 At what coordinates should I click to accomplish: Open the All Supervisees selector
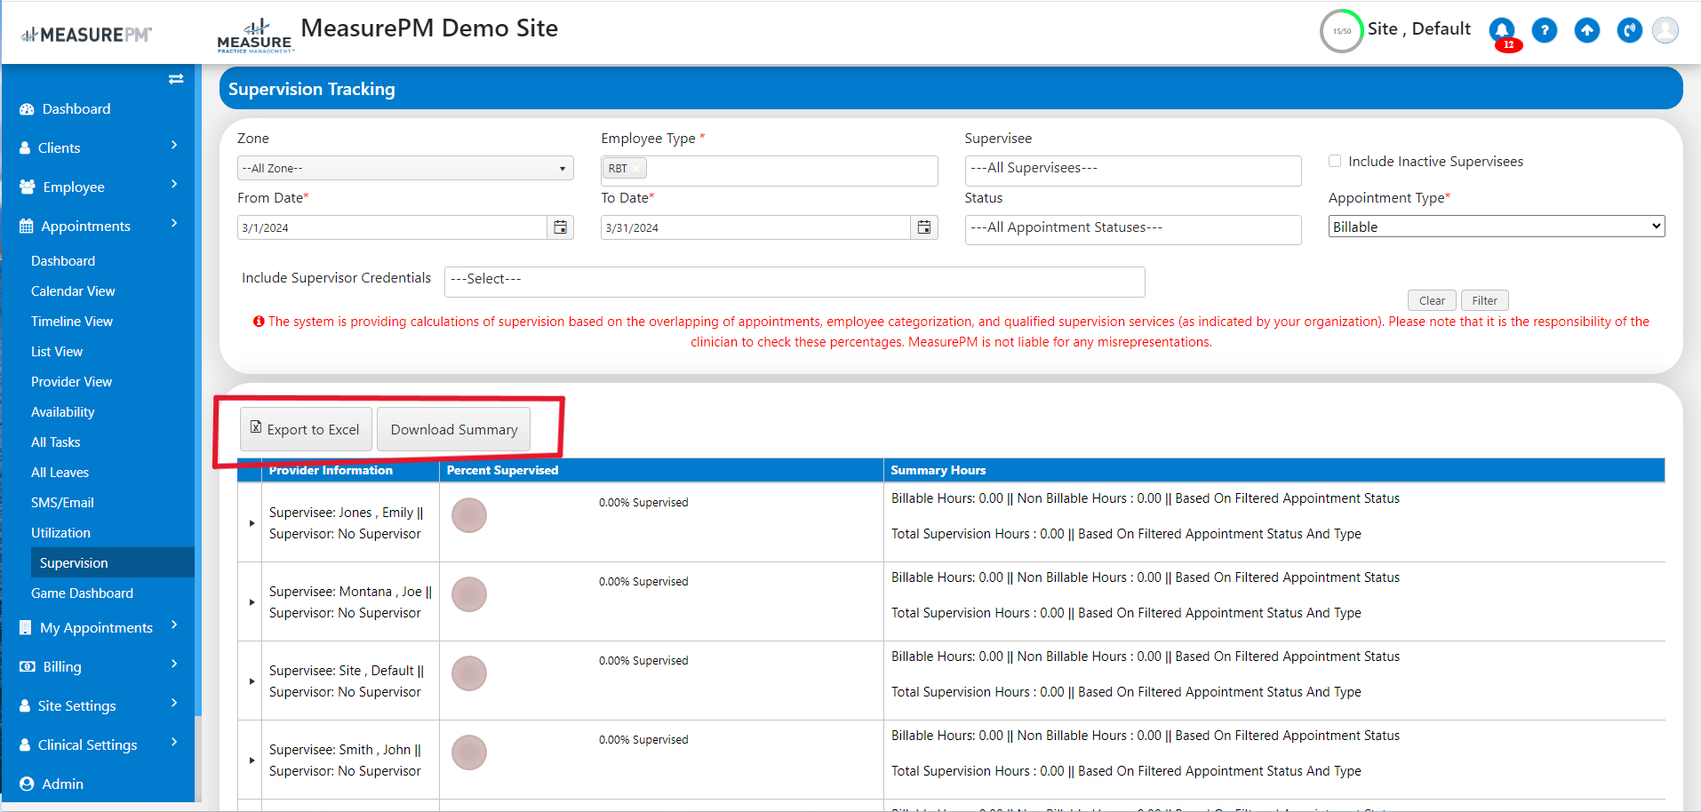click(1133, 171)
